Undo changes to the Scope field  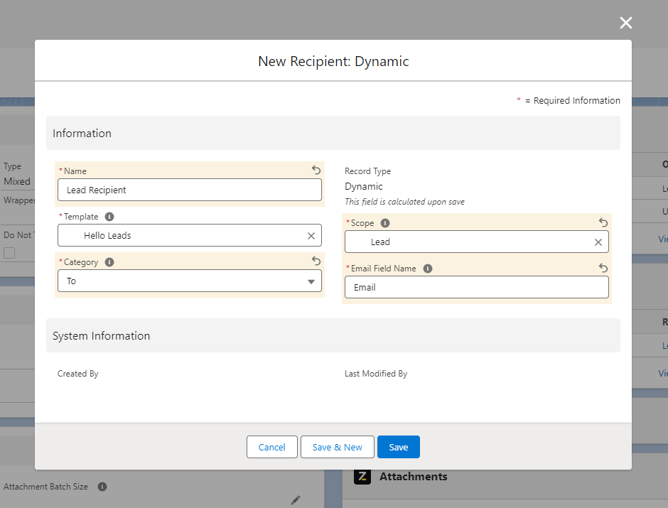[603, 222]
